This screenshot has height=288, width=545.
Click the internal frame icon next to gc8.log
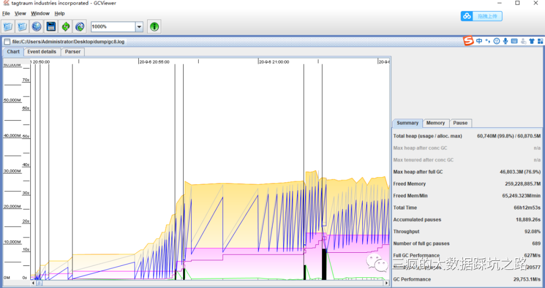click(7, 42)
